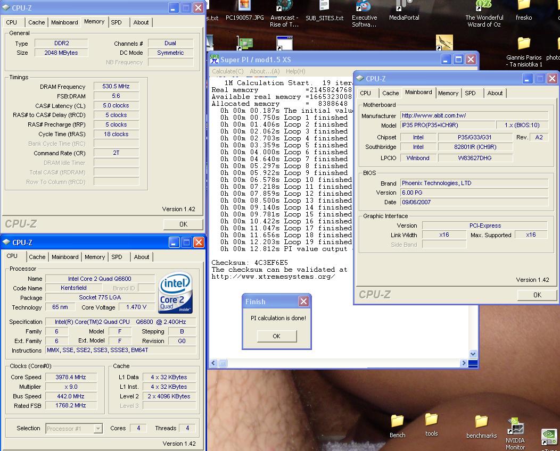Open the PC190057.JPG desktop file
560x451 pixels.
(245, 11)
